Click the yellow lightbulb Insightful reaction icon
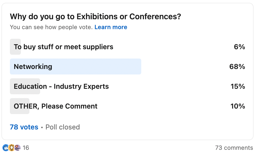 click(12, 148)
